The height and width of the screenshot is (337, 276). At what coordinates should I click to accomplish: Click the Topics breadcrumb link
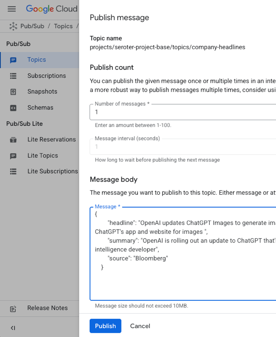63,26
